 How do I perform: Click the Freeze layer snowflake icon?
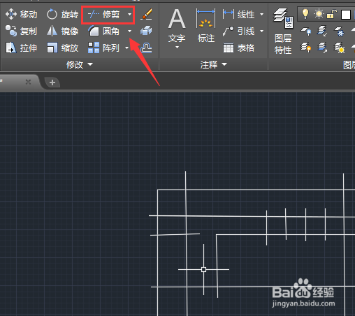339,31
